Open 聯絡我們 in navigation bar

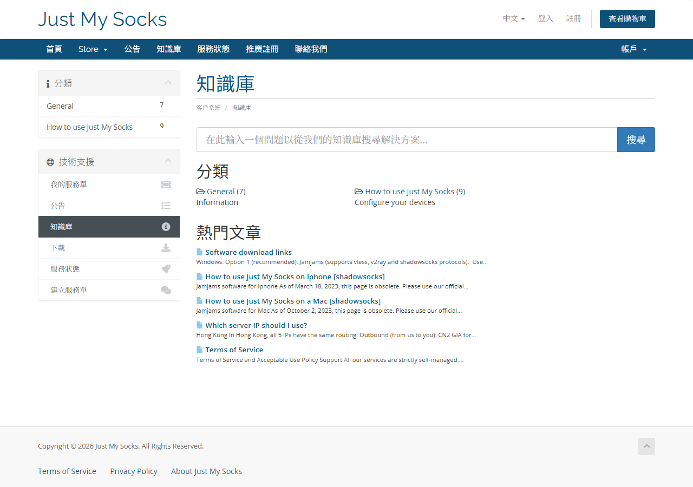point(311,49)
